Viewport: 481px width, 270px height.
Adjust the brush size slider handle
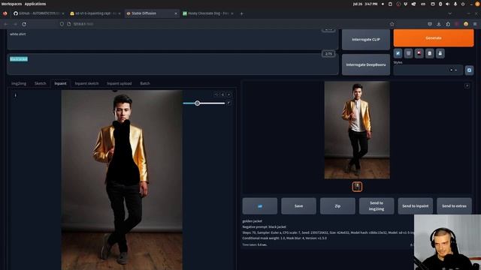[x=197, y=103]
